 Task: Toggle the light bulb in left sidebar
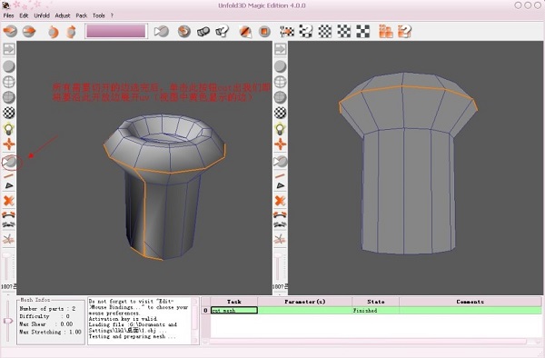(9, 129)
